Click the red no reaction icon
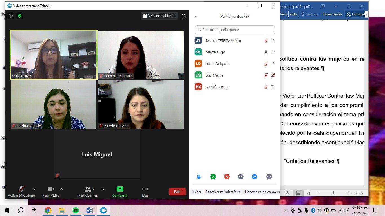This screenshot has height=216, width=385. pos(227,177)
